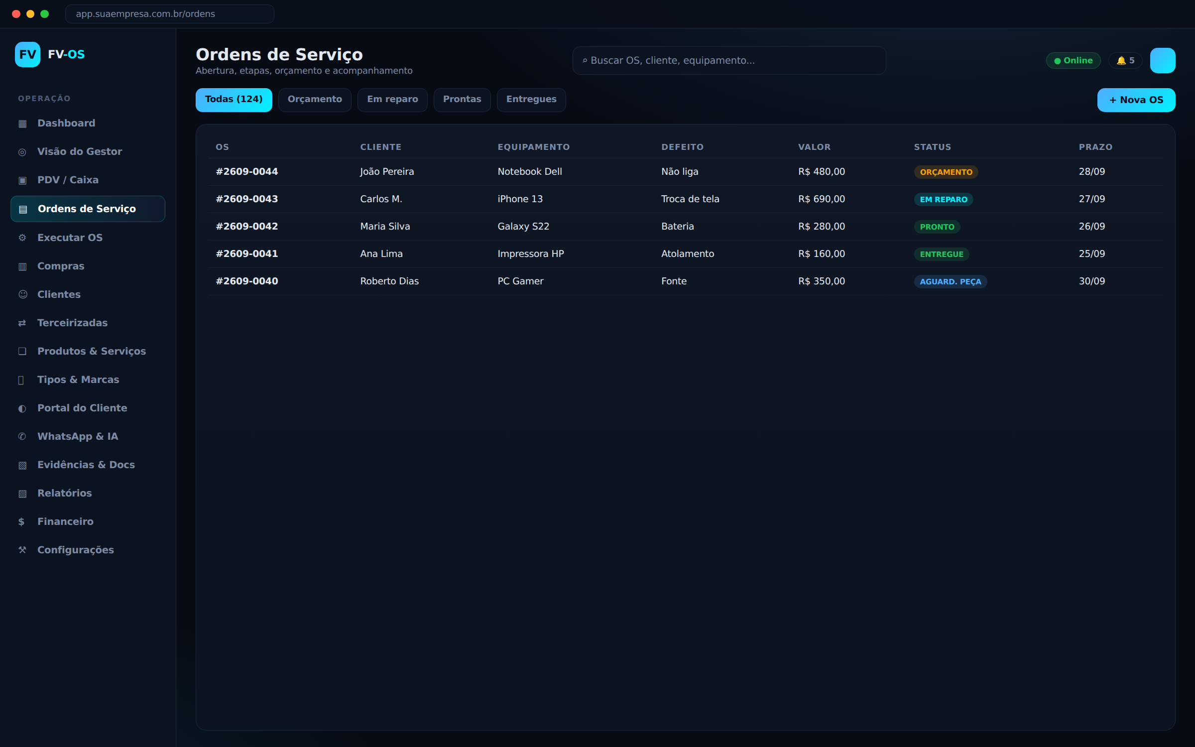Open notifications bell with 5 alerts
Screen dimensions: 1195x747
coord(1125,60)
